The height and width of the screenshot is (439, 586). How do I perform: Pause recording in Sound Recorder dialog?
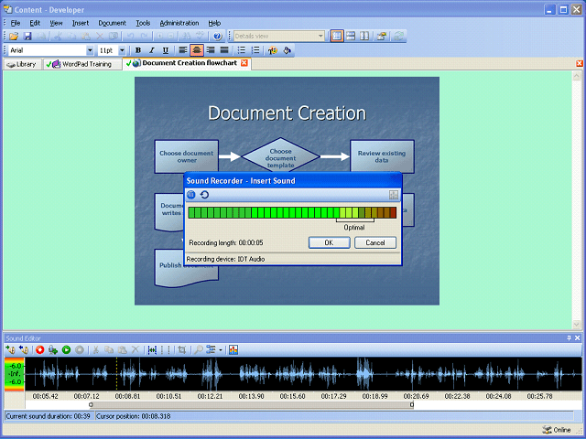(191, 195)
